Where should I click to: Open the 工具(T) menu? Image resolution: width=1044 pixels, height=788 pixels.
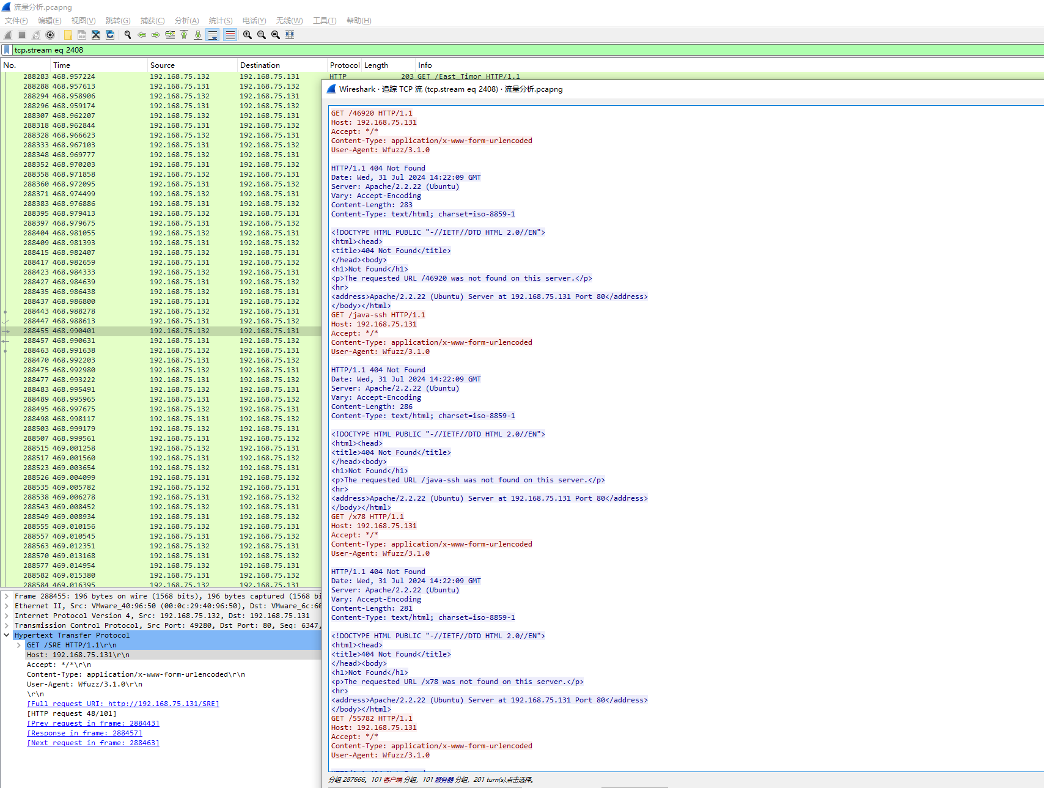(325, 21)
